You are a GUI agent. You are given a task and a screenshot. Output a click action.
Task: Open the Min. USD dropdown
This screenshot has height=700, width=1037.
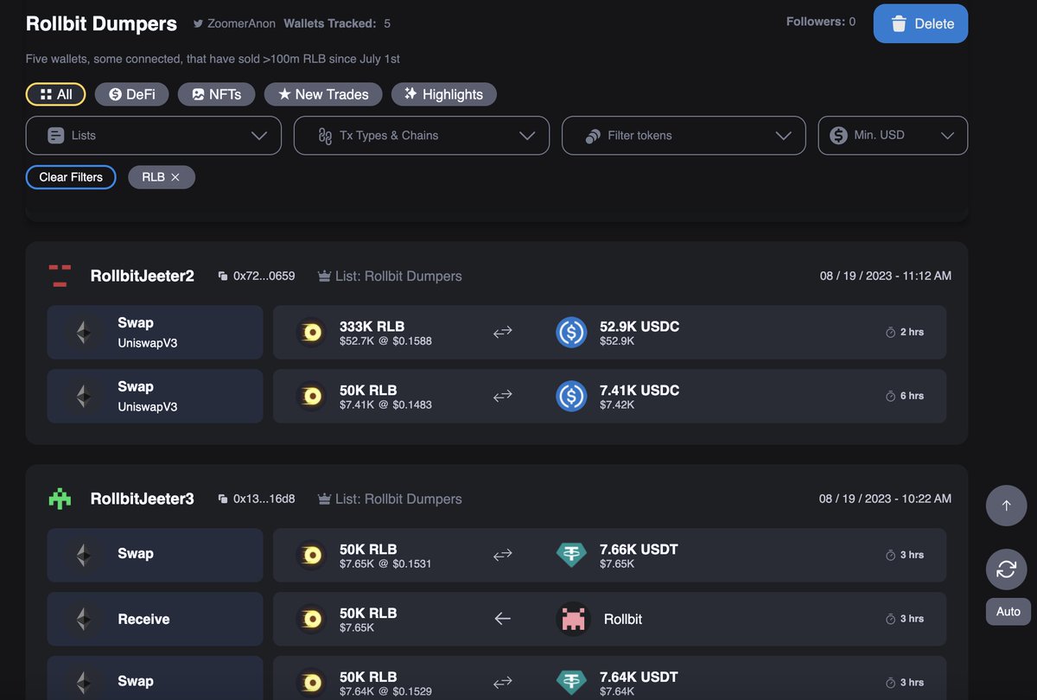(893, 136)
